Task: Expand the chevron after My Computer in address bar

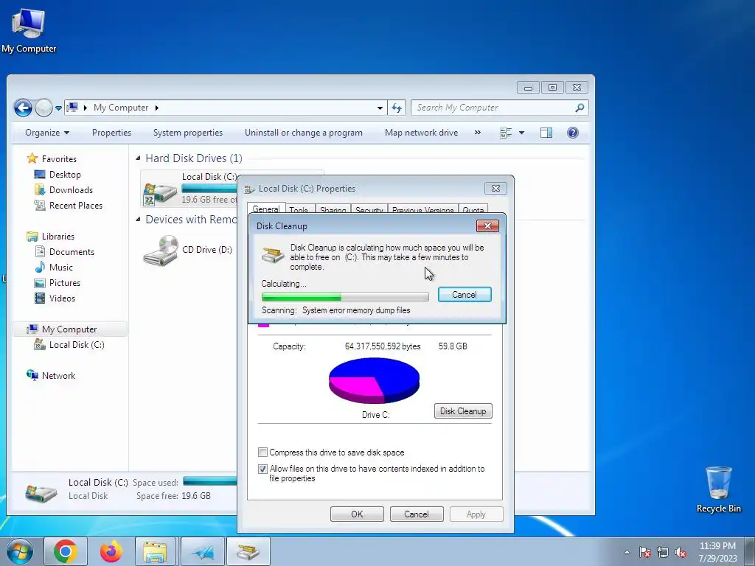Action: (157, 108)
